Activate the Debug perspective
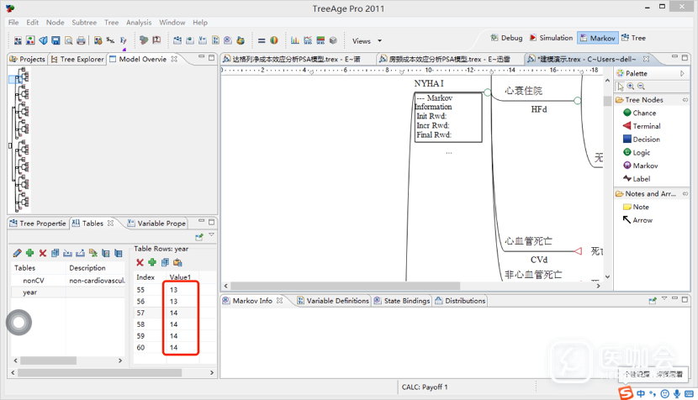 click(x=505, y=38)
